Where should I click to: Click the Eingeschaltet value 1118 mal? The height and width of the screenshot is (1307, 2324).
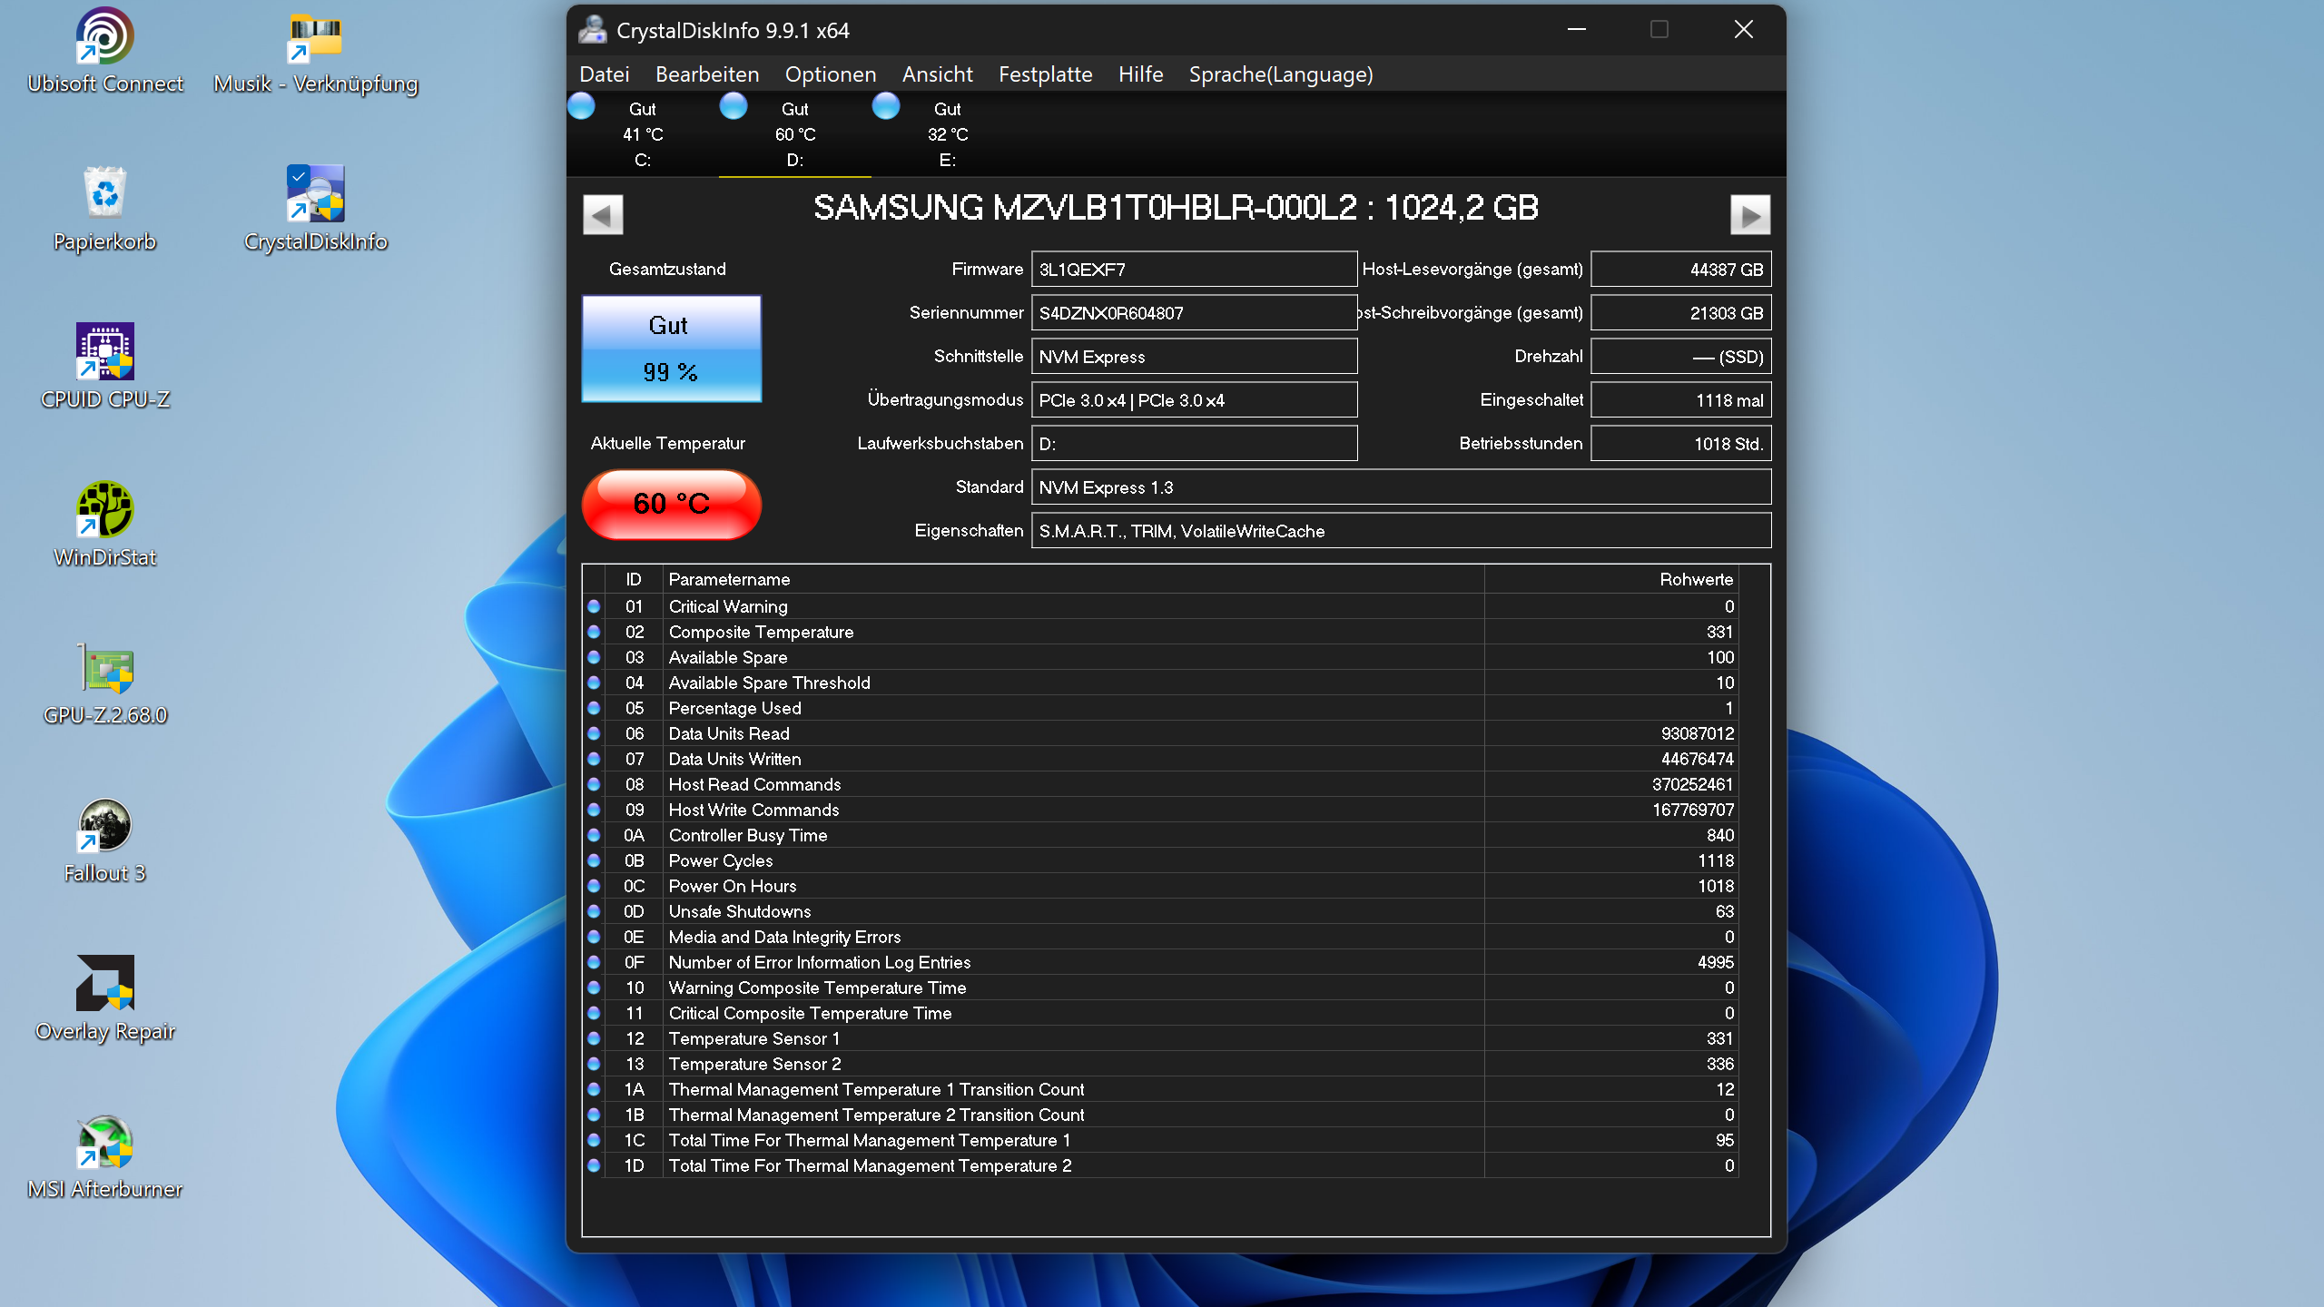1680,400
